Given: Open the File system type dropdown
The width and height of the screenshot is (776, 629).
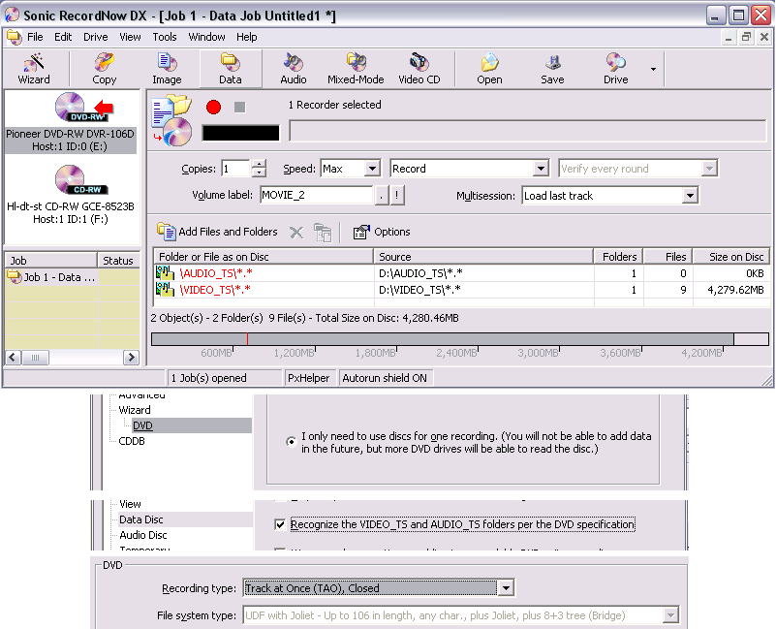Looking at the screenshot, I should point(670,615).
